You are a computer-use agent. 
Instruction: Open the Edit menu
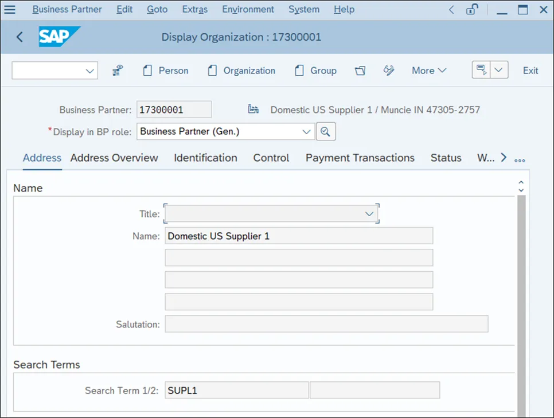click(x=124, y=9)
